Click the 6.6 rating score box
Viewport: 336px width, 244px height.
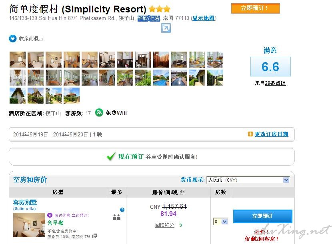click(x=270, y=67)
